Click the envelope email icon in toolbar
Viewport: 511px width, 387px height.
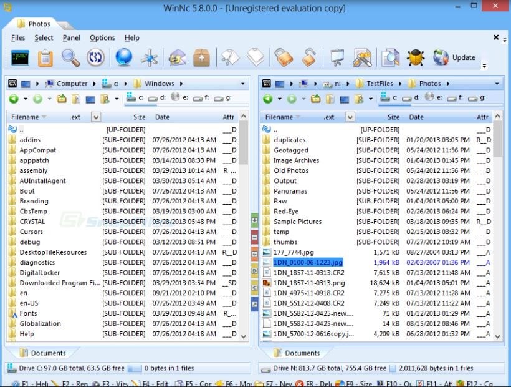[177, 58]
